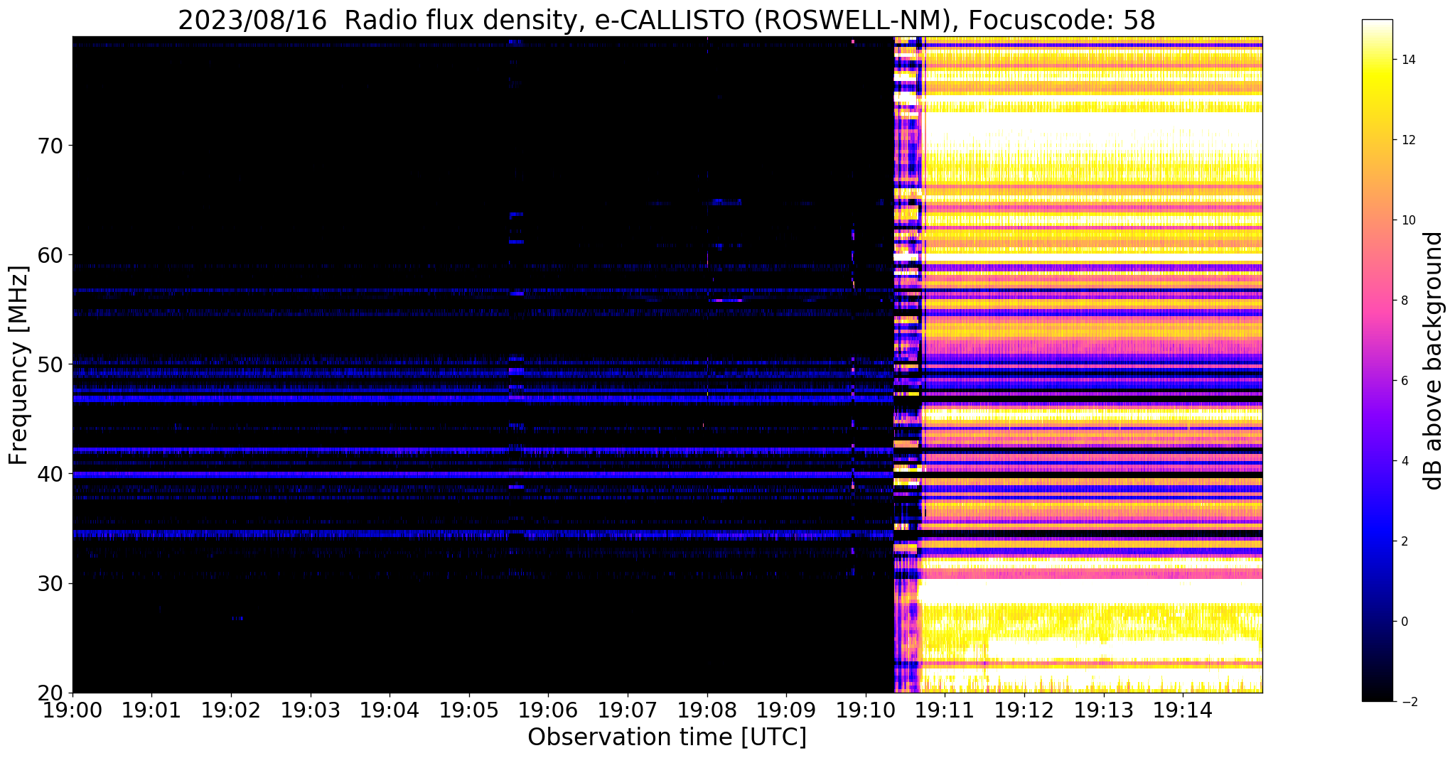Viewport: 1455px width, 758px height.
Task: Click the colorbar gradient strip
Action: click(x=1377, y=361)
